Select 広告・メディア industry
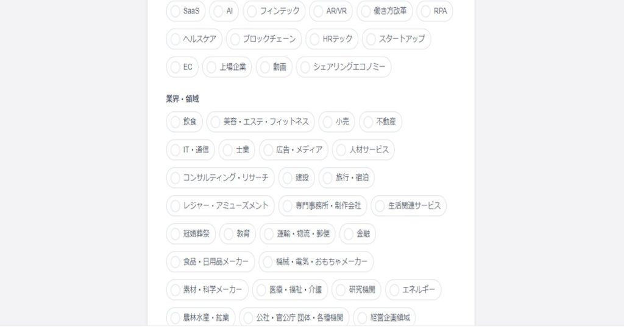624x327 pixels. click(293, 150)
